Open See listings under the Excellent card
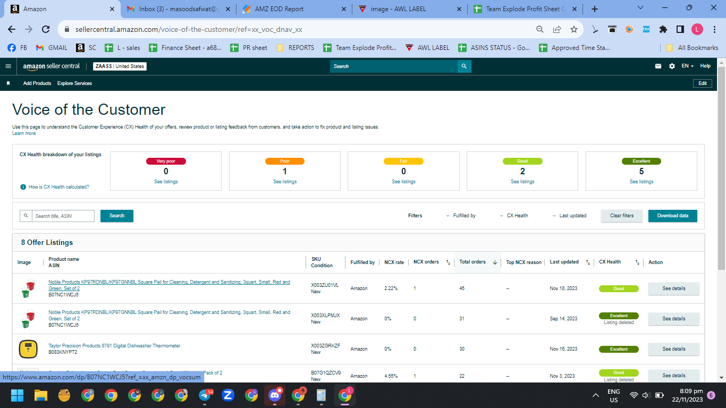Viewport: 726px width, 408px height. click(641, 182)
